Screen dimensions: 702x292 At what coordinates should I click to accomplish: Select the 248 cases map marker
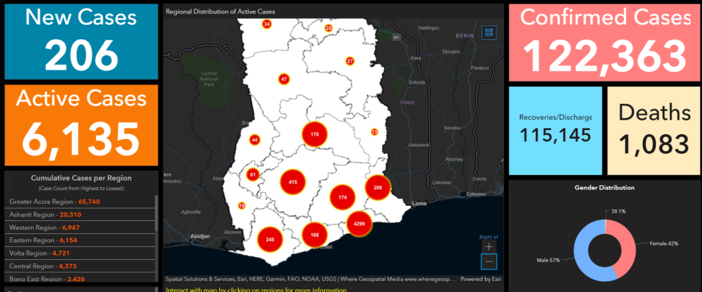[270, 239]
